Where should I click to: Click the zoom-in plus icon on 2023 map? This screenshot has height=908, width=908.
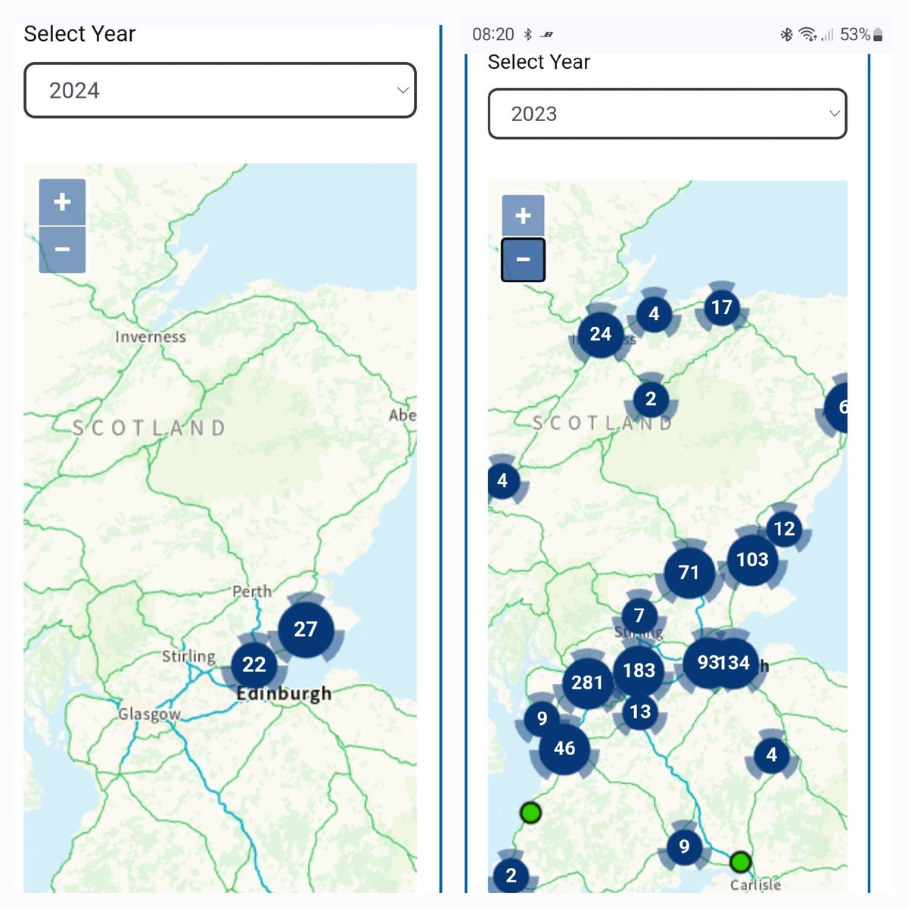tap(522, 214)
